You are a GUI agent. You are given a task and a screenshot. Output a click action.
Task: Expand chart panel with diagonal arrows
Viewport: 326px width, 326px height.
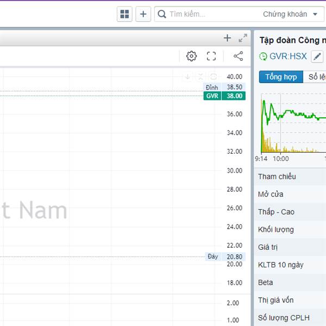click(x=243, y=38)
